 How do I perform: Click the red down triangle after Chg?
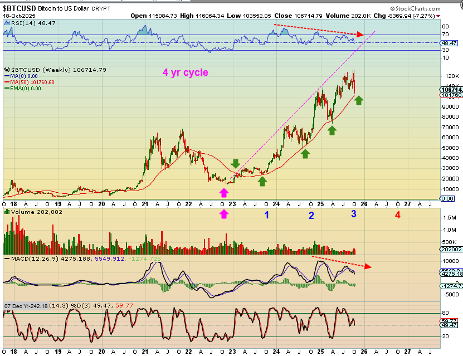(438, 16)
